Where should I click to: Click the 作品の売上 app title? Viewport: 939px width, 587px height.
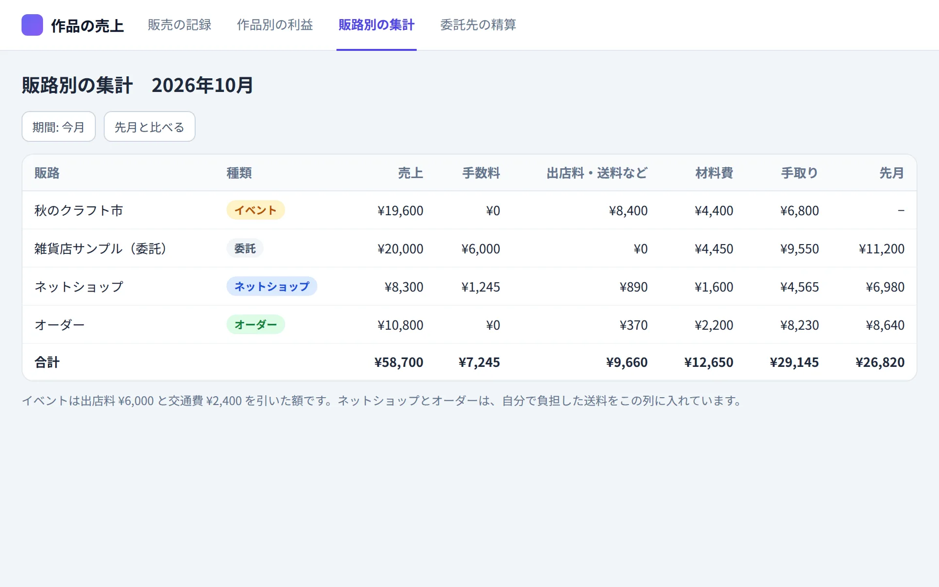[87, 25]
